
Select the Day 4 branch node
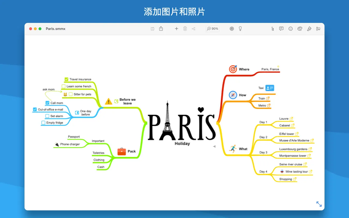point(263,171)
